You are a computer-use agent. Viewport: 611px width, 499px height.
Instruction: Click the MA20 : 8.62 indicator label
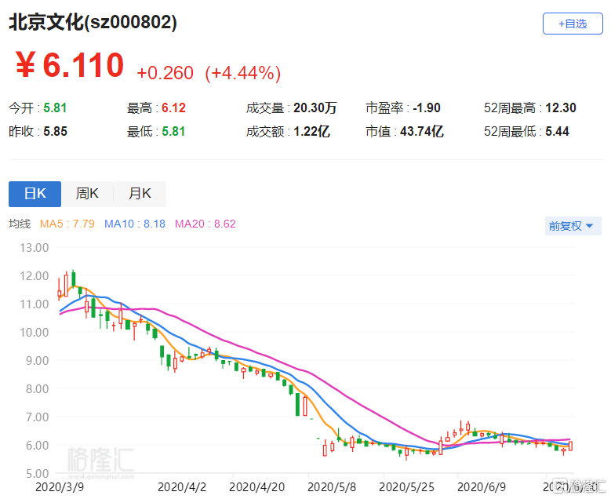click(205, 224)
